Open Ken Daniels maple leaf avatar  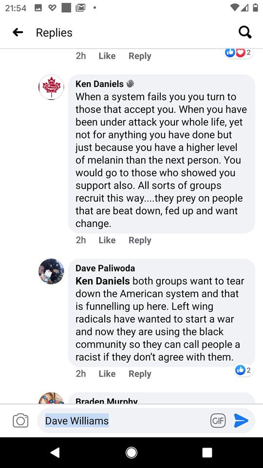[x=51, y=87]
